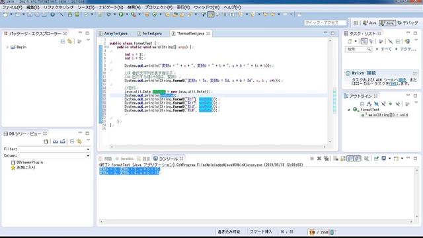Click Synchronize icon in Task List toolbar
Image resolution: width=423 pixels, height=238 pixels.
[x=407, y=41]
